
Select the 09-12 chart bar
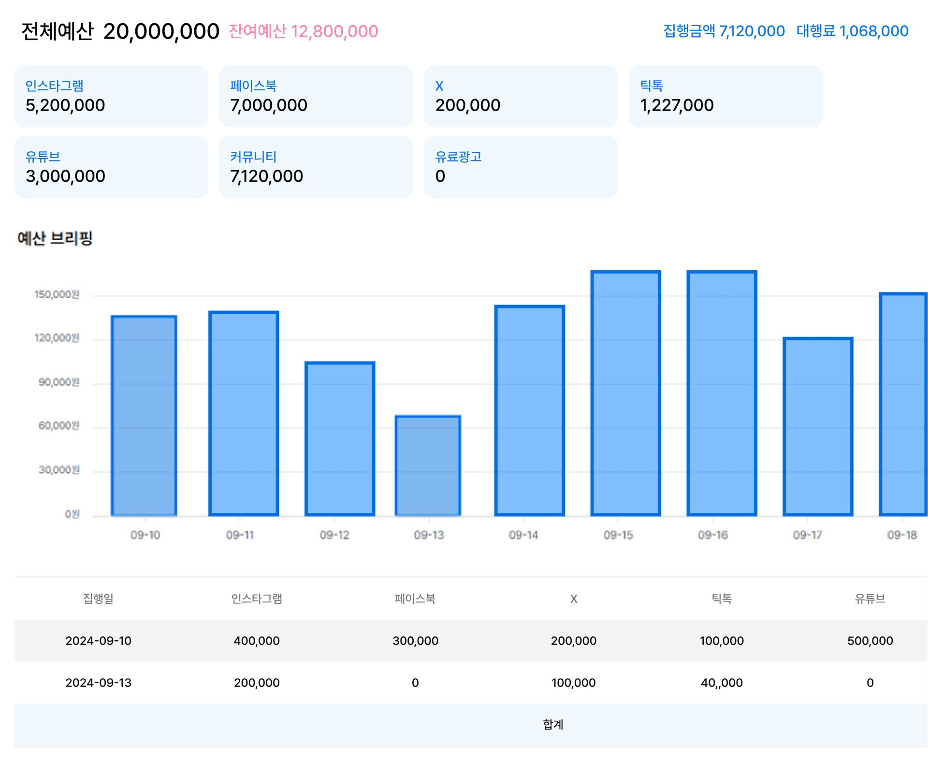[x=340, y=438]
